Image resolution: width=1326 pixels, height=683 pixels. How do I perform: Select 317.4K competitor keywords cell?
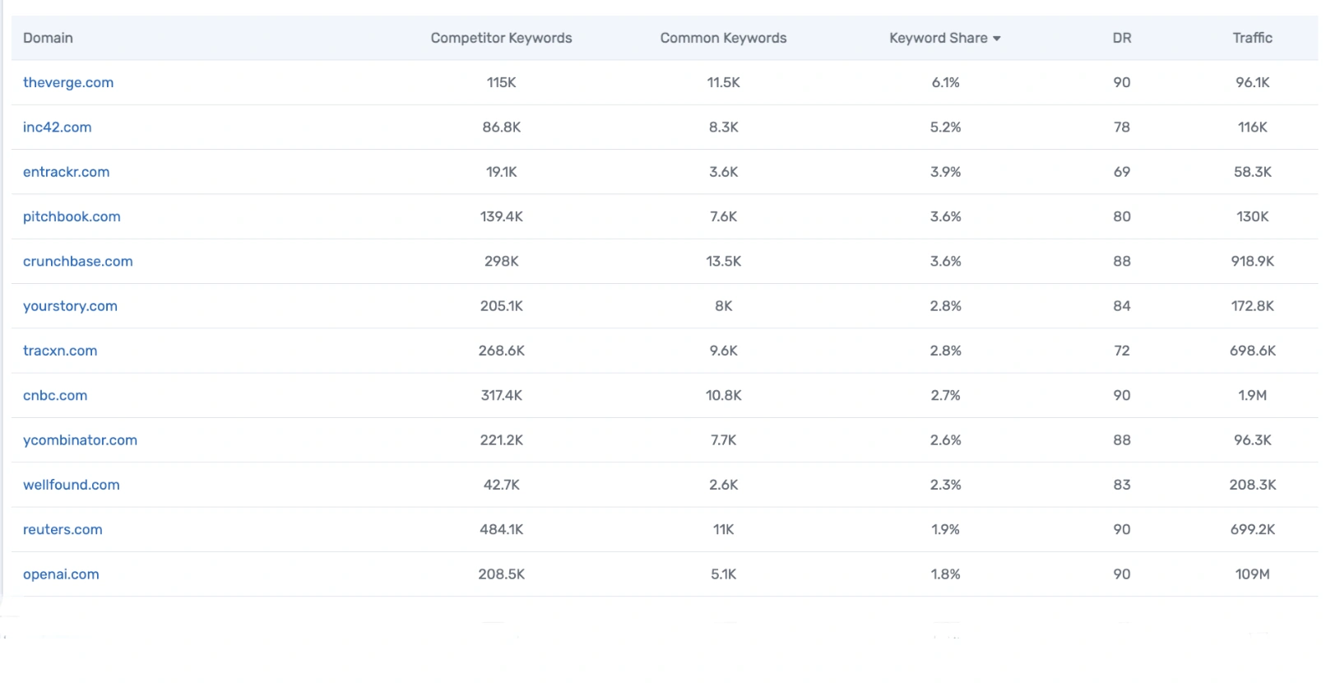point(501,395)
